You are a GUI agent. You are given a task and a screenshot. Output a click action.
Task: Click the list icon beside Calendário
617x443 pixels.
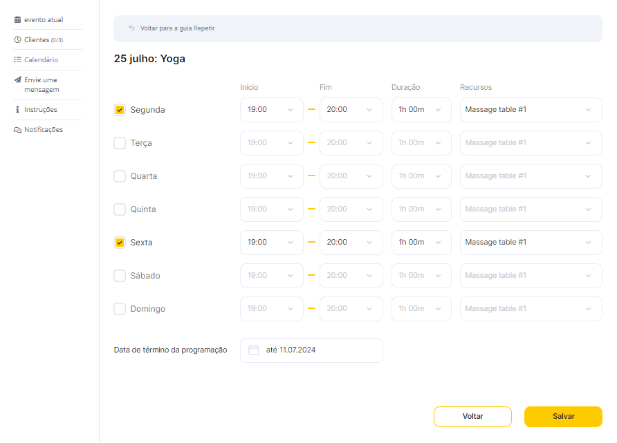[x=17, y=59]
